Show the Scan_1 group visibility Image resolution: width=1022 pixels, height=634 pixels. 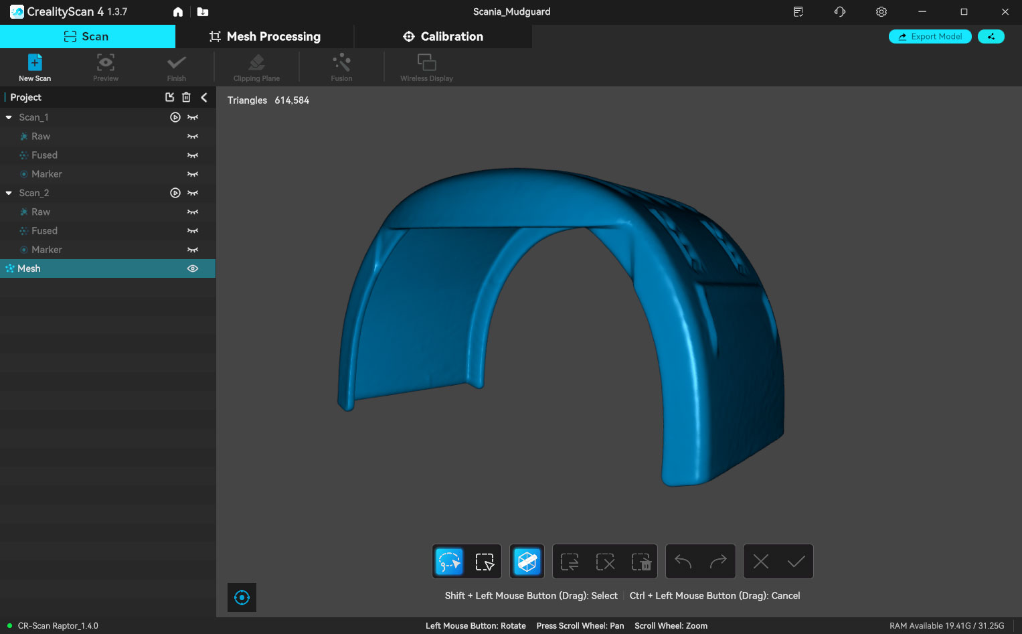coord(193,117)
